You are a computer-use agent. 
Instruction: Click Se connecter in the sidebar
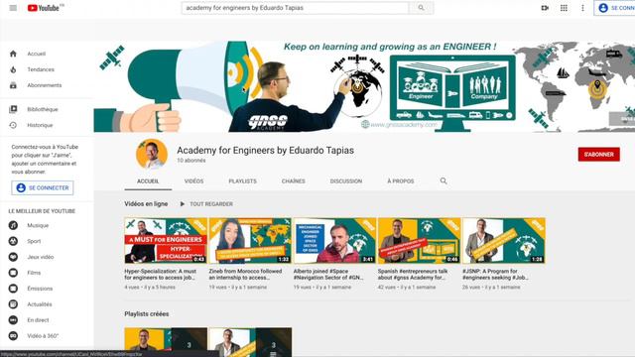(x=43, y=187)
